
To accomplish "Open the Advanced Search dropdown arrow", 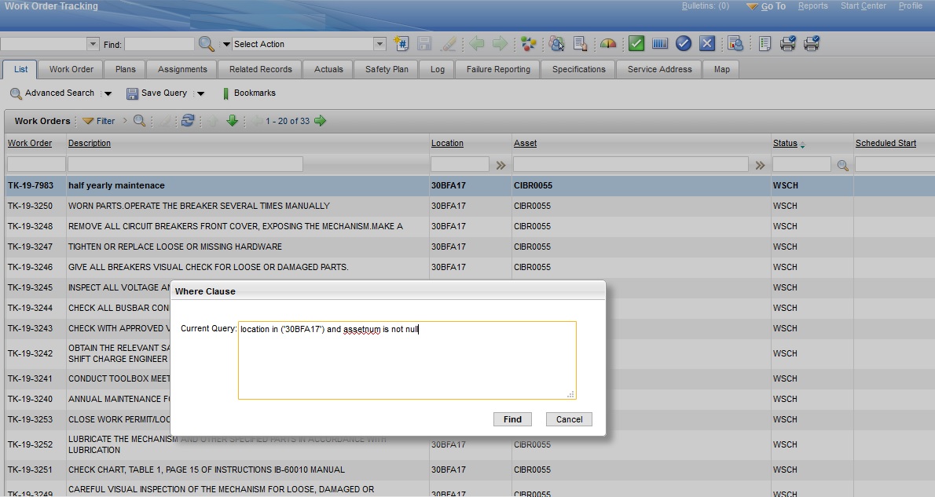I will pyautogui.click(x=108, y=93).
